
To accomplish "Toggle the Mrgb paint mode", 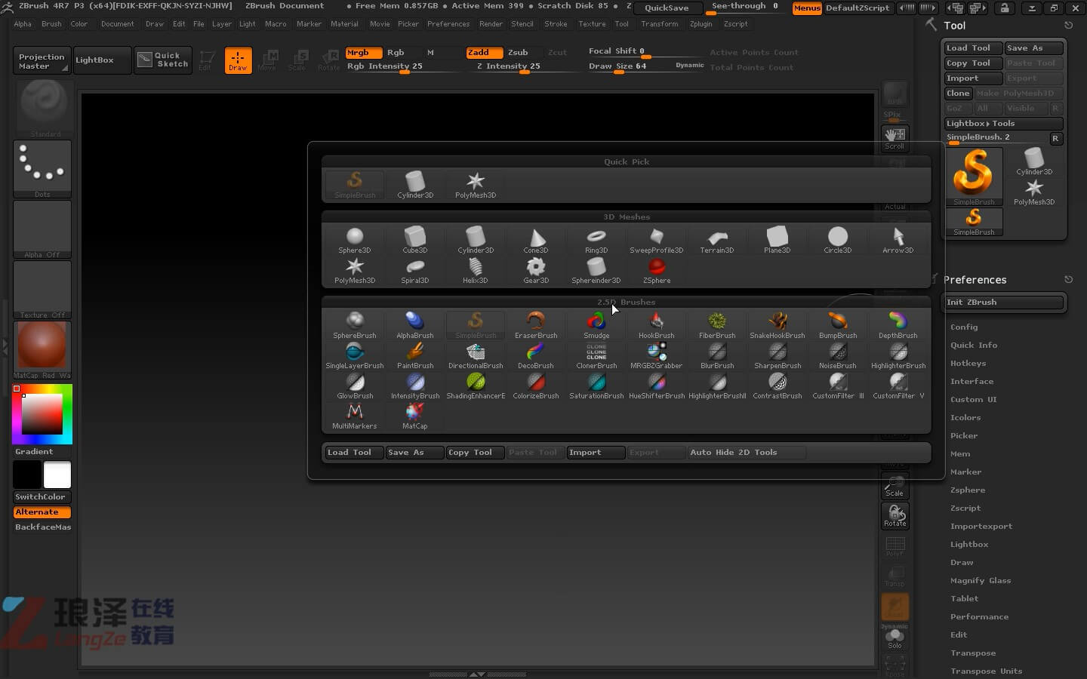I will (x=362, y=53).
